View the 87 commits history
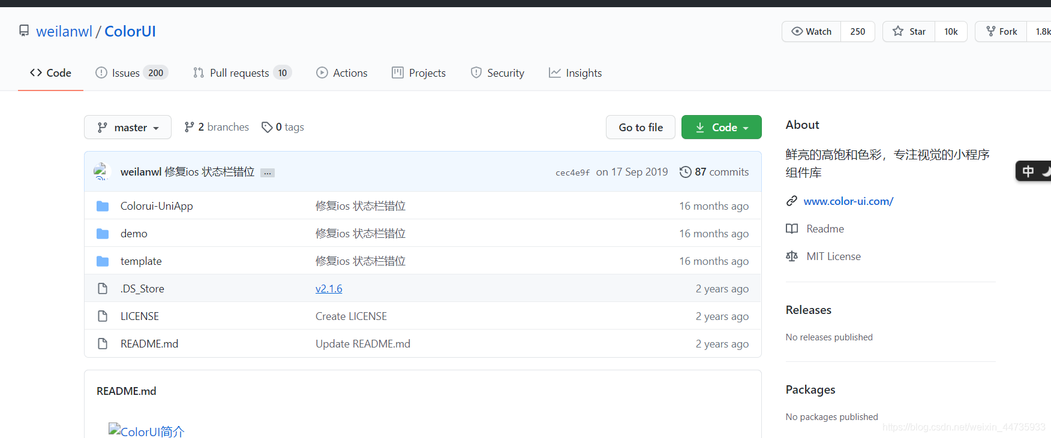This screenshot has width=1051, height=438. coord(714,172)
